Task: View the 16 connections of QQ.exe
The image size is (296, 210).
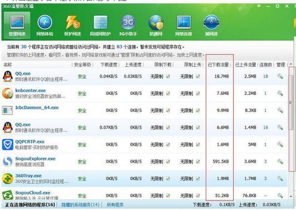Action: [265, 127]
